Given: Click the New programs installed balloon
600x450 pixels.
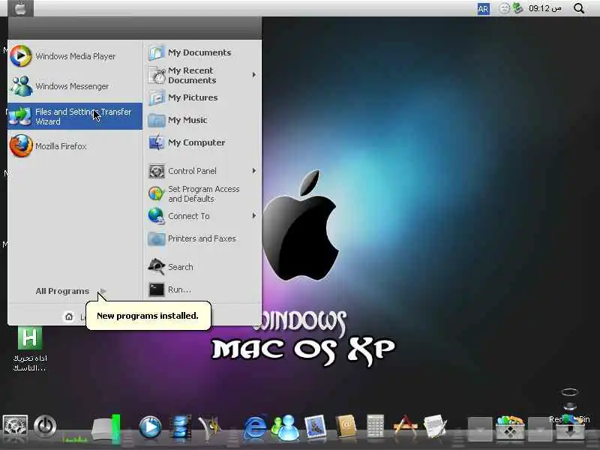Looking at the screenshot, I should point(148,316).
